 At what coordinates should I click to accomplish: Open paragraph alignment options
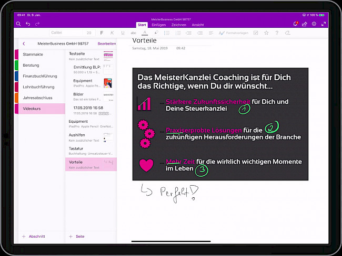point(210,33)
